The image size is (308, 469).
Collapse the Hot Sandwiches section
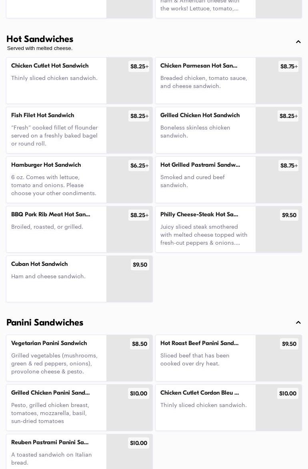click(x=298, y=42)
